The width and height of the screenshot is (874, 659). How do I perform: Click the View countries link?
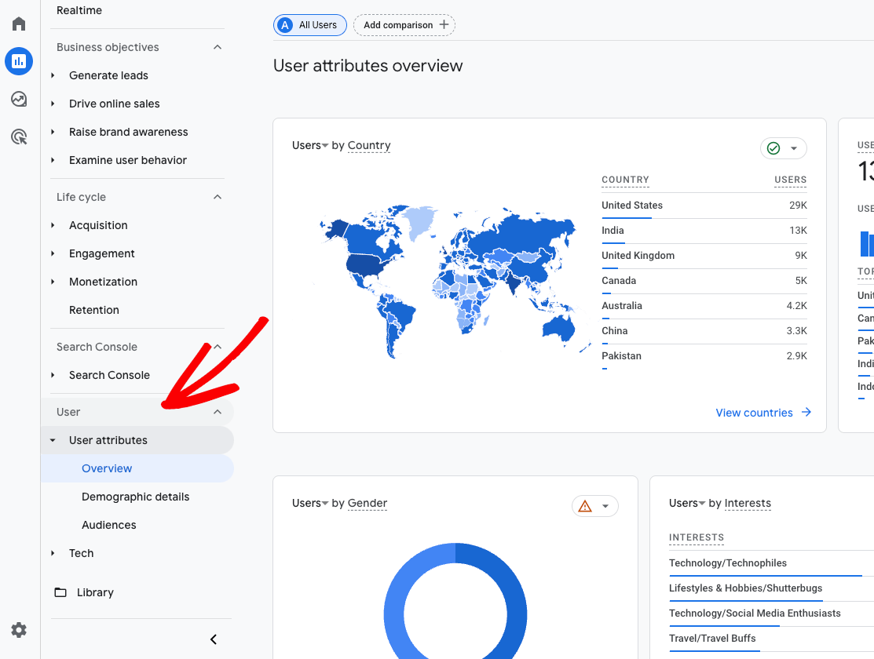click(755, 412)
